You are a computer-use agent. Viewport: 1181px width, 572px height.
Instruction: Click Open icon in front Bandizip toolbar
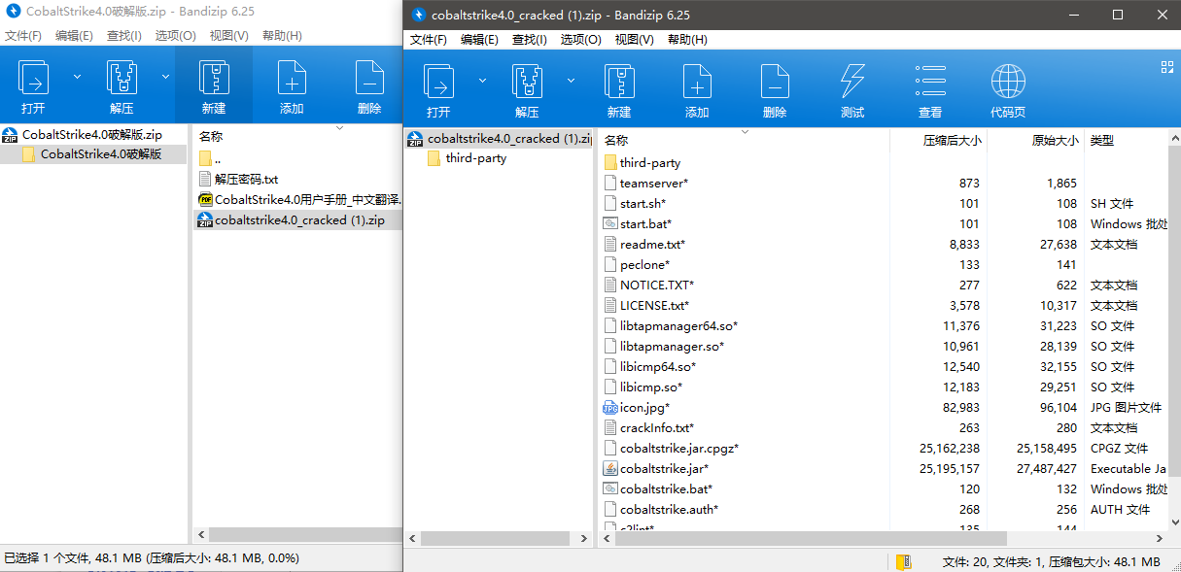coord(438,82)
